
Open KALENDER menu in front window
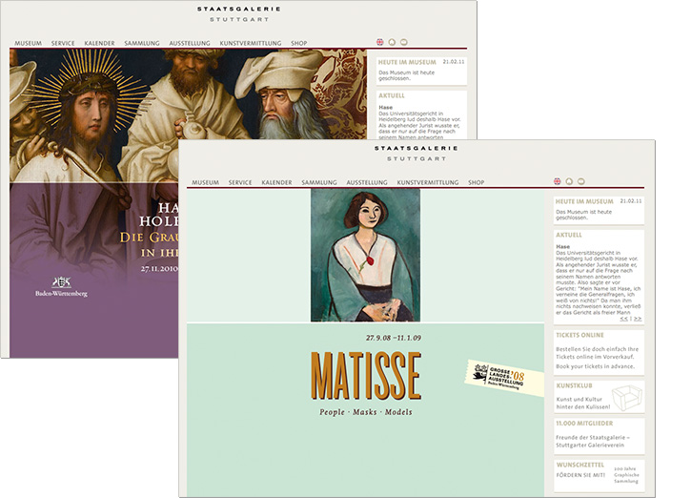coord(276,182)
